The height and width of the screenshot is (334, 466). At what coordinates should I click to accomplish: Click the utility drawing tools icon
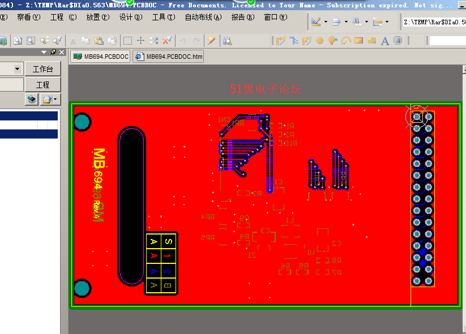click(315, 21)
